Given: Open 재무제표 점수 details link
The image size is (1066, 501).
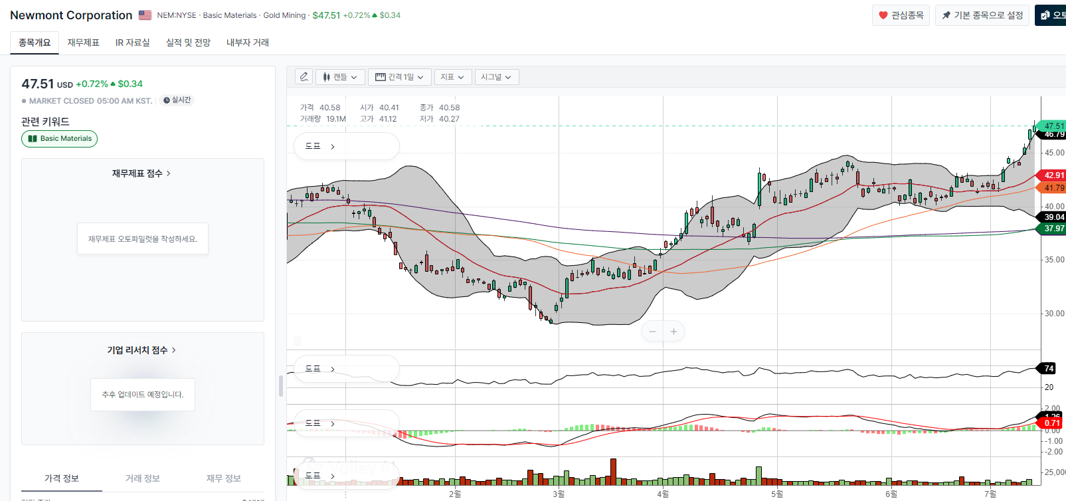Looking at the screenshot, I should 141,173.
